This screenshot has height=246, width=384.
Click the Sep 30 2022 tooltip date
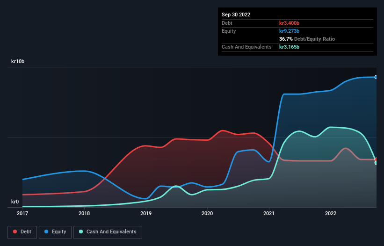[236, 14]
